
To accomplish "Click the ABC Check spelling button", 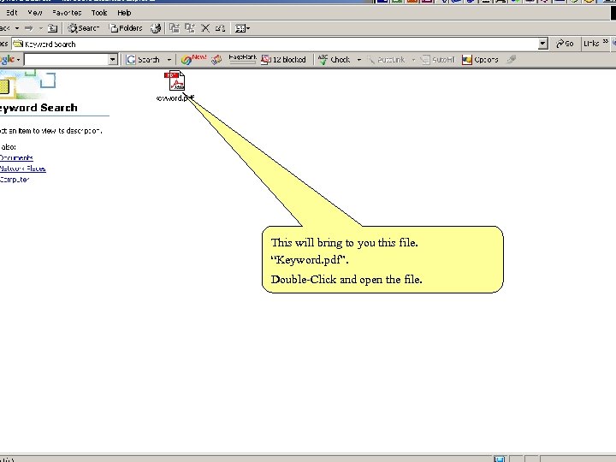I will [x=335, y=60].
